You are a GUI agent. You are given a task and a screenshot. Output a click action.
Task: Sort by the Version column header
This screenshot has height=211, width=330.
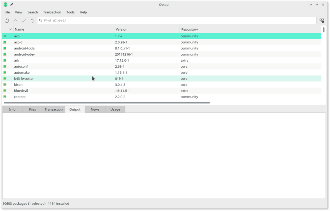(x=147, y=29)
